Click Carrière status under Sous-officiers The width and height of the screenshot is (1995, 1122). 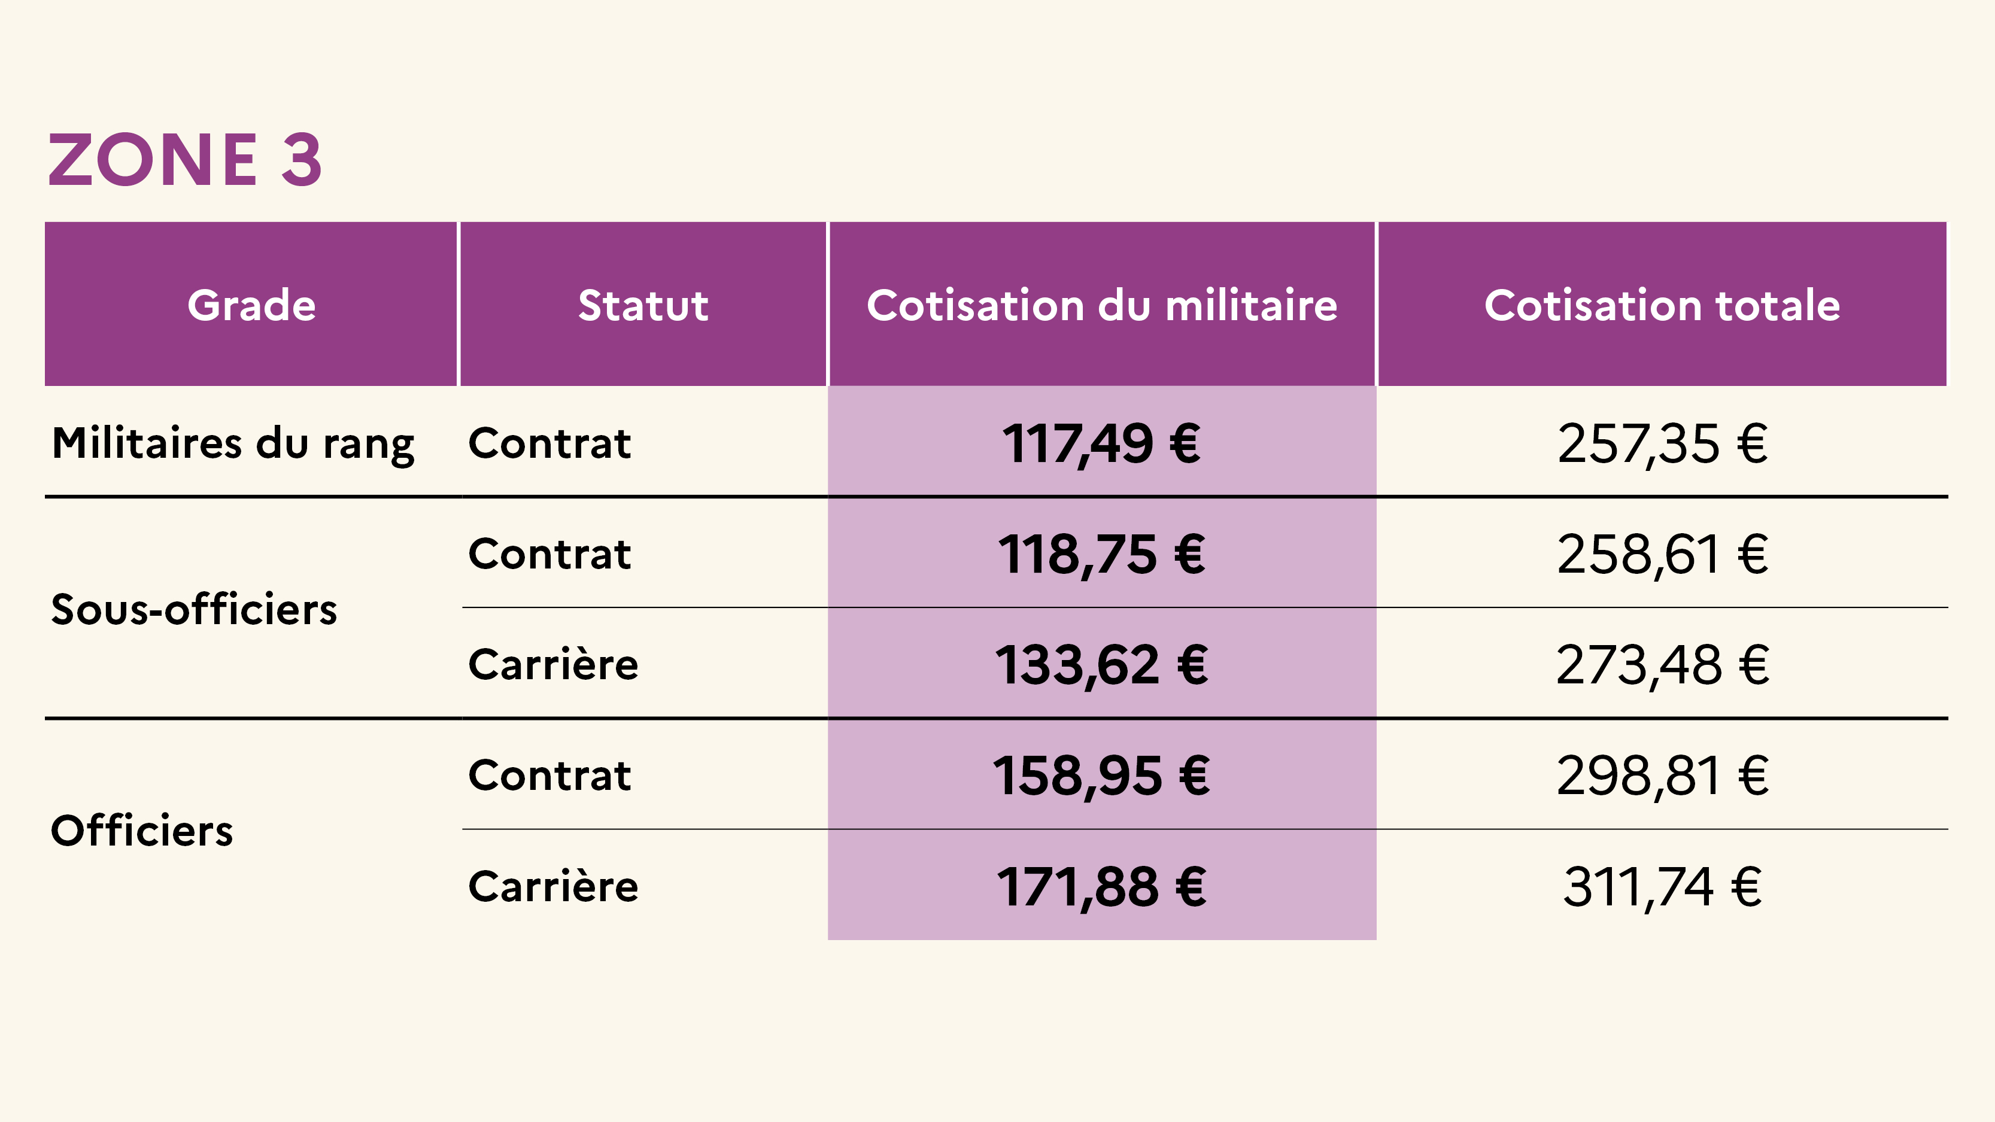(x=553, y=664)
